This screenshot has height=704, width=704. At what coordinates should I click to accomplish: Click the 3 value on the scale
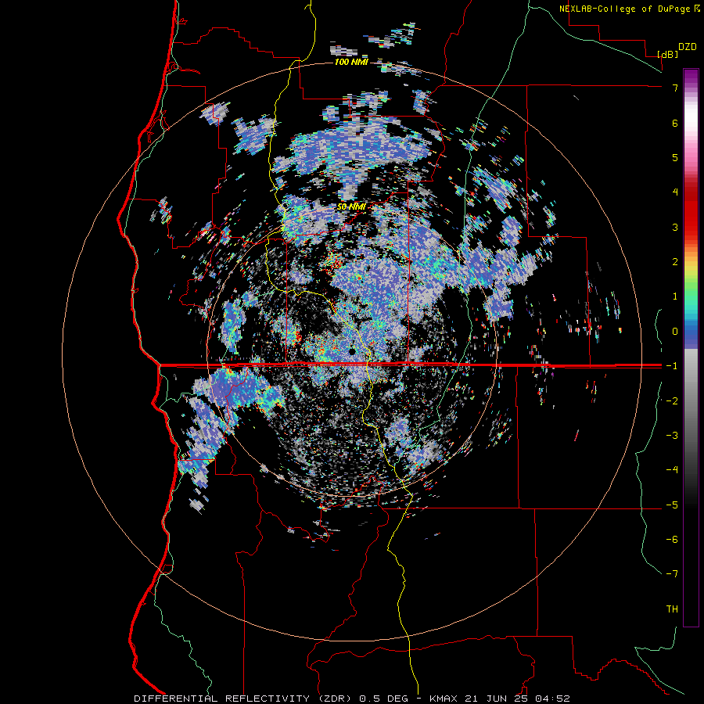point(675,227)
